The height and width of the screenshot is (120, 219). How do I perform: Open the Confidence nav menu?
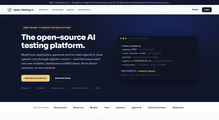coord(84,10)
